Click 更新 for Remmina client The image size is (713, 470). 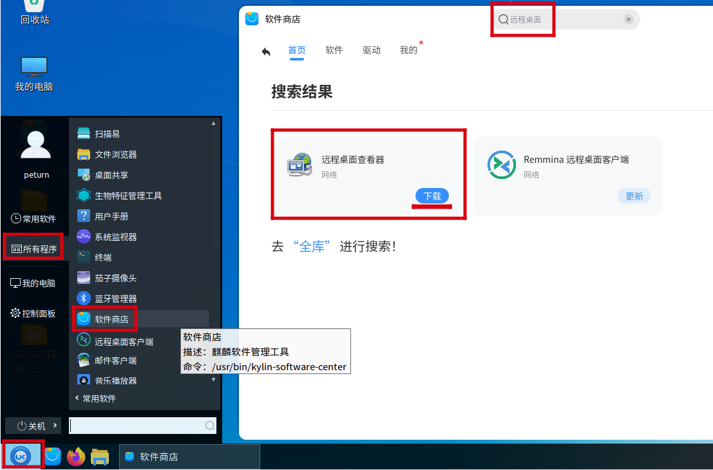coord(634,196)
